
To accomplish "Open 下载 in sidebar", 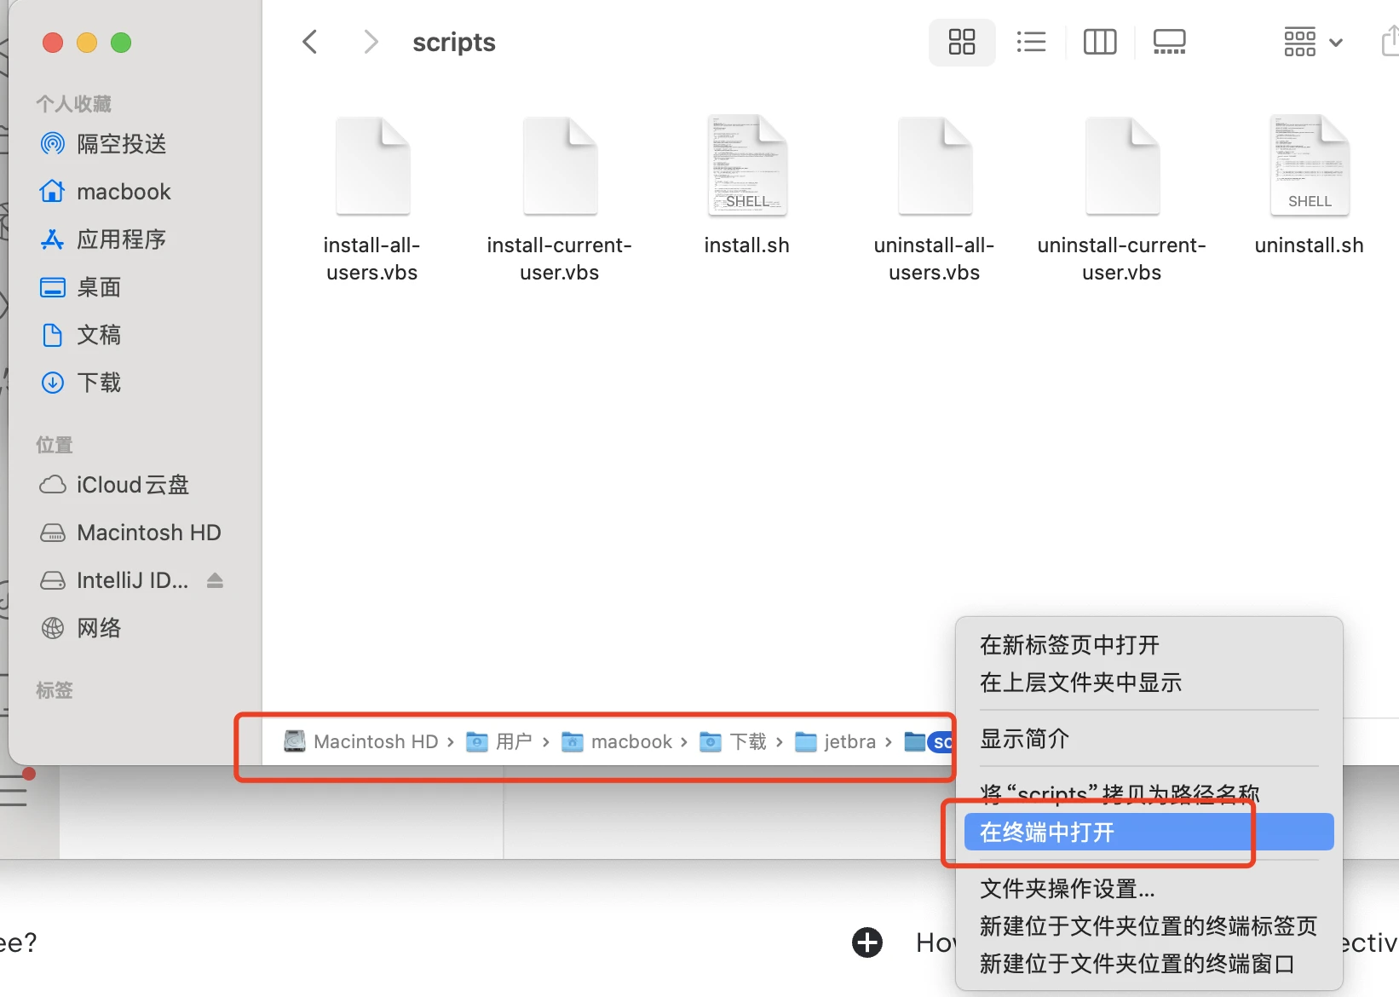I will click(81, 383).
